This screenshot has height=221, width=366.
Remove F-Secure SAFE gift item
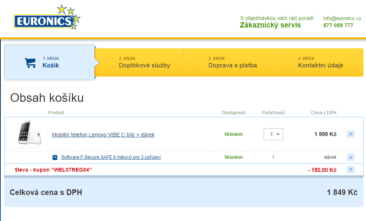point(351,157)
